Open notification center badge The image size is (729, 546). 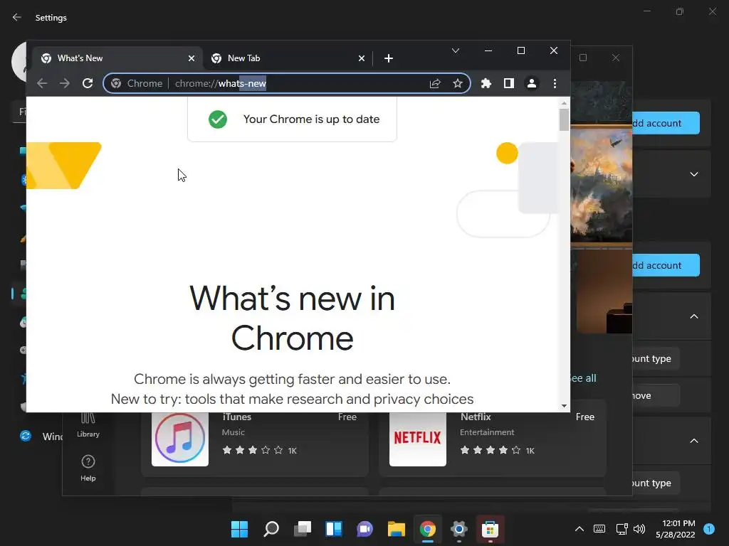(x=709, y=529)
